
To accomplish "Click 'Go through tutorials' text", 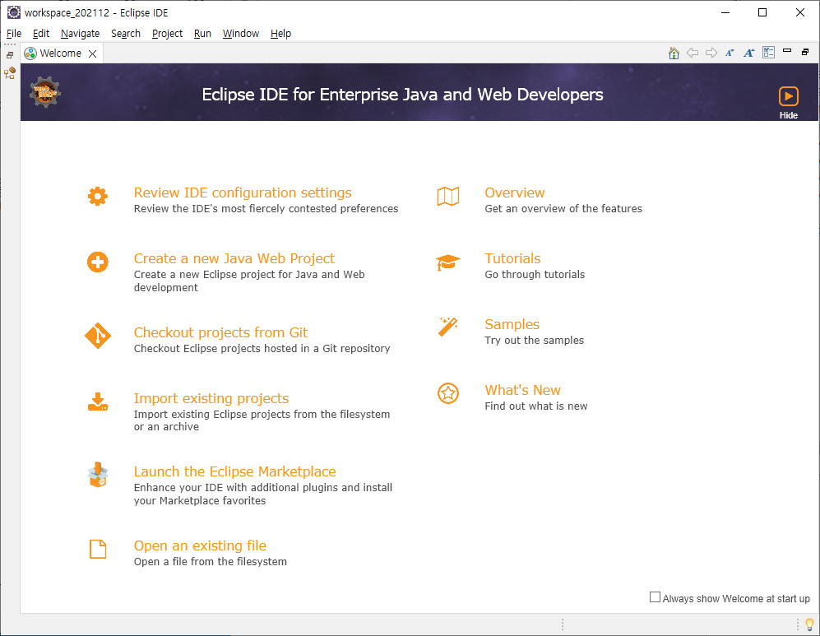I will 535,275.
